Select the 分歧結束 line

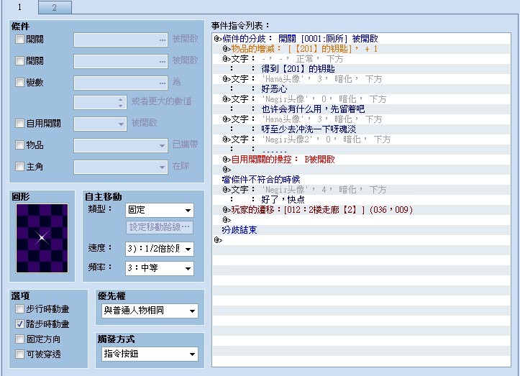pyautogui.click(x=362, y=230)
